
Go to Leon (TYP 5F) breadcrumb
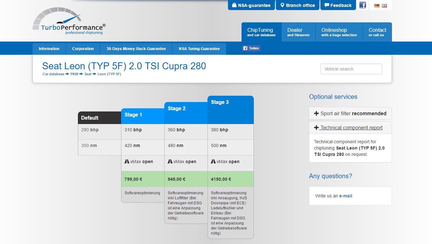pos(109,74)
